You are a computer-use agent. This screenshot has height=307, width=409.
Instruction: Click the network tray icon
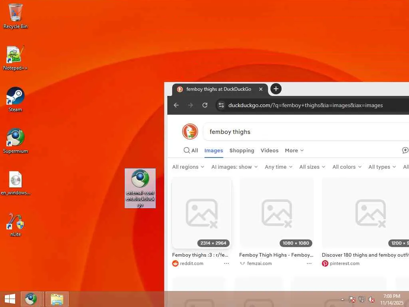click(362, 299)
